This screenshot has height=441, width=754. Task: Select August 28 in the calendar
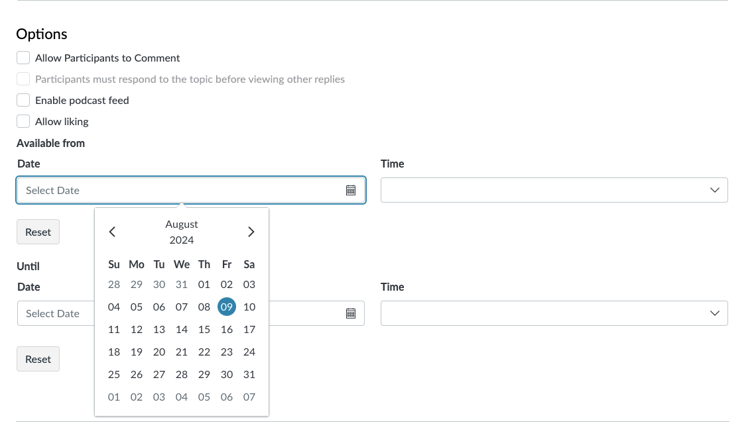[x=181, y=375]
